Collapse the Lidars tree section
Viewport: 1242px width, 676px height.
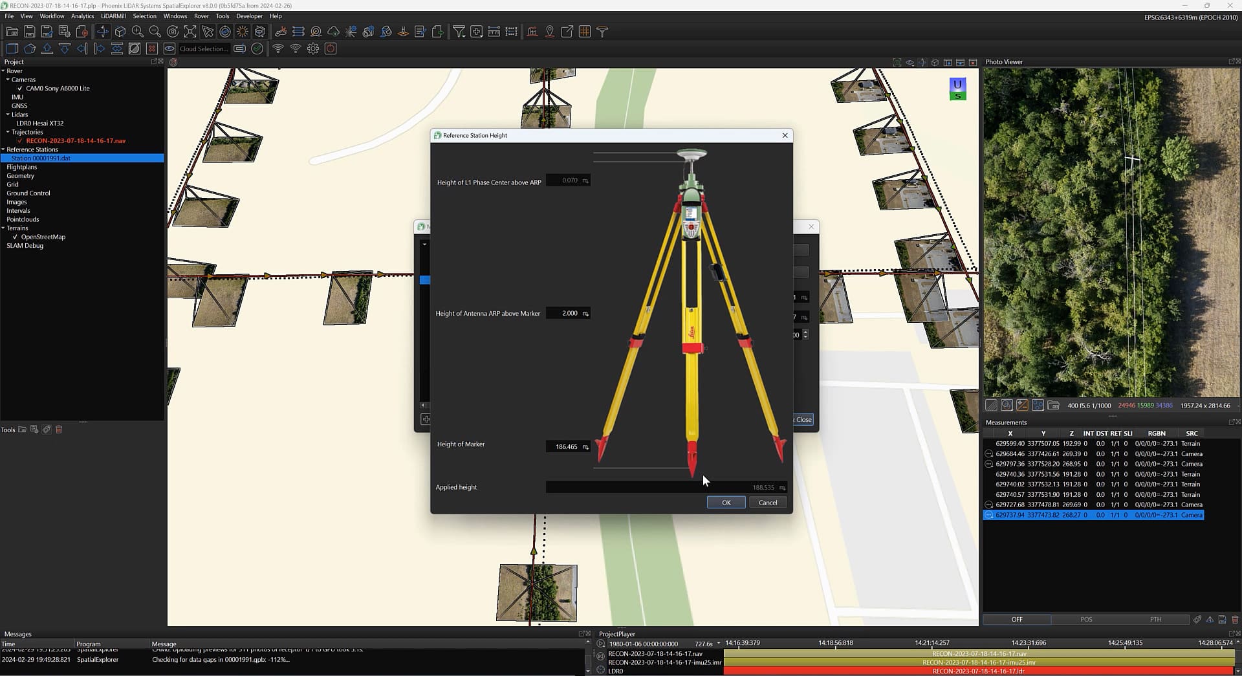(x=8, y=114)
